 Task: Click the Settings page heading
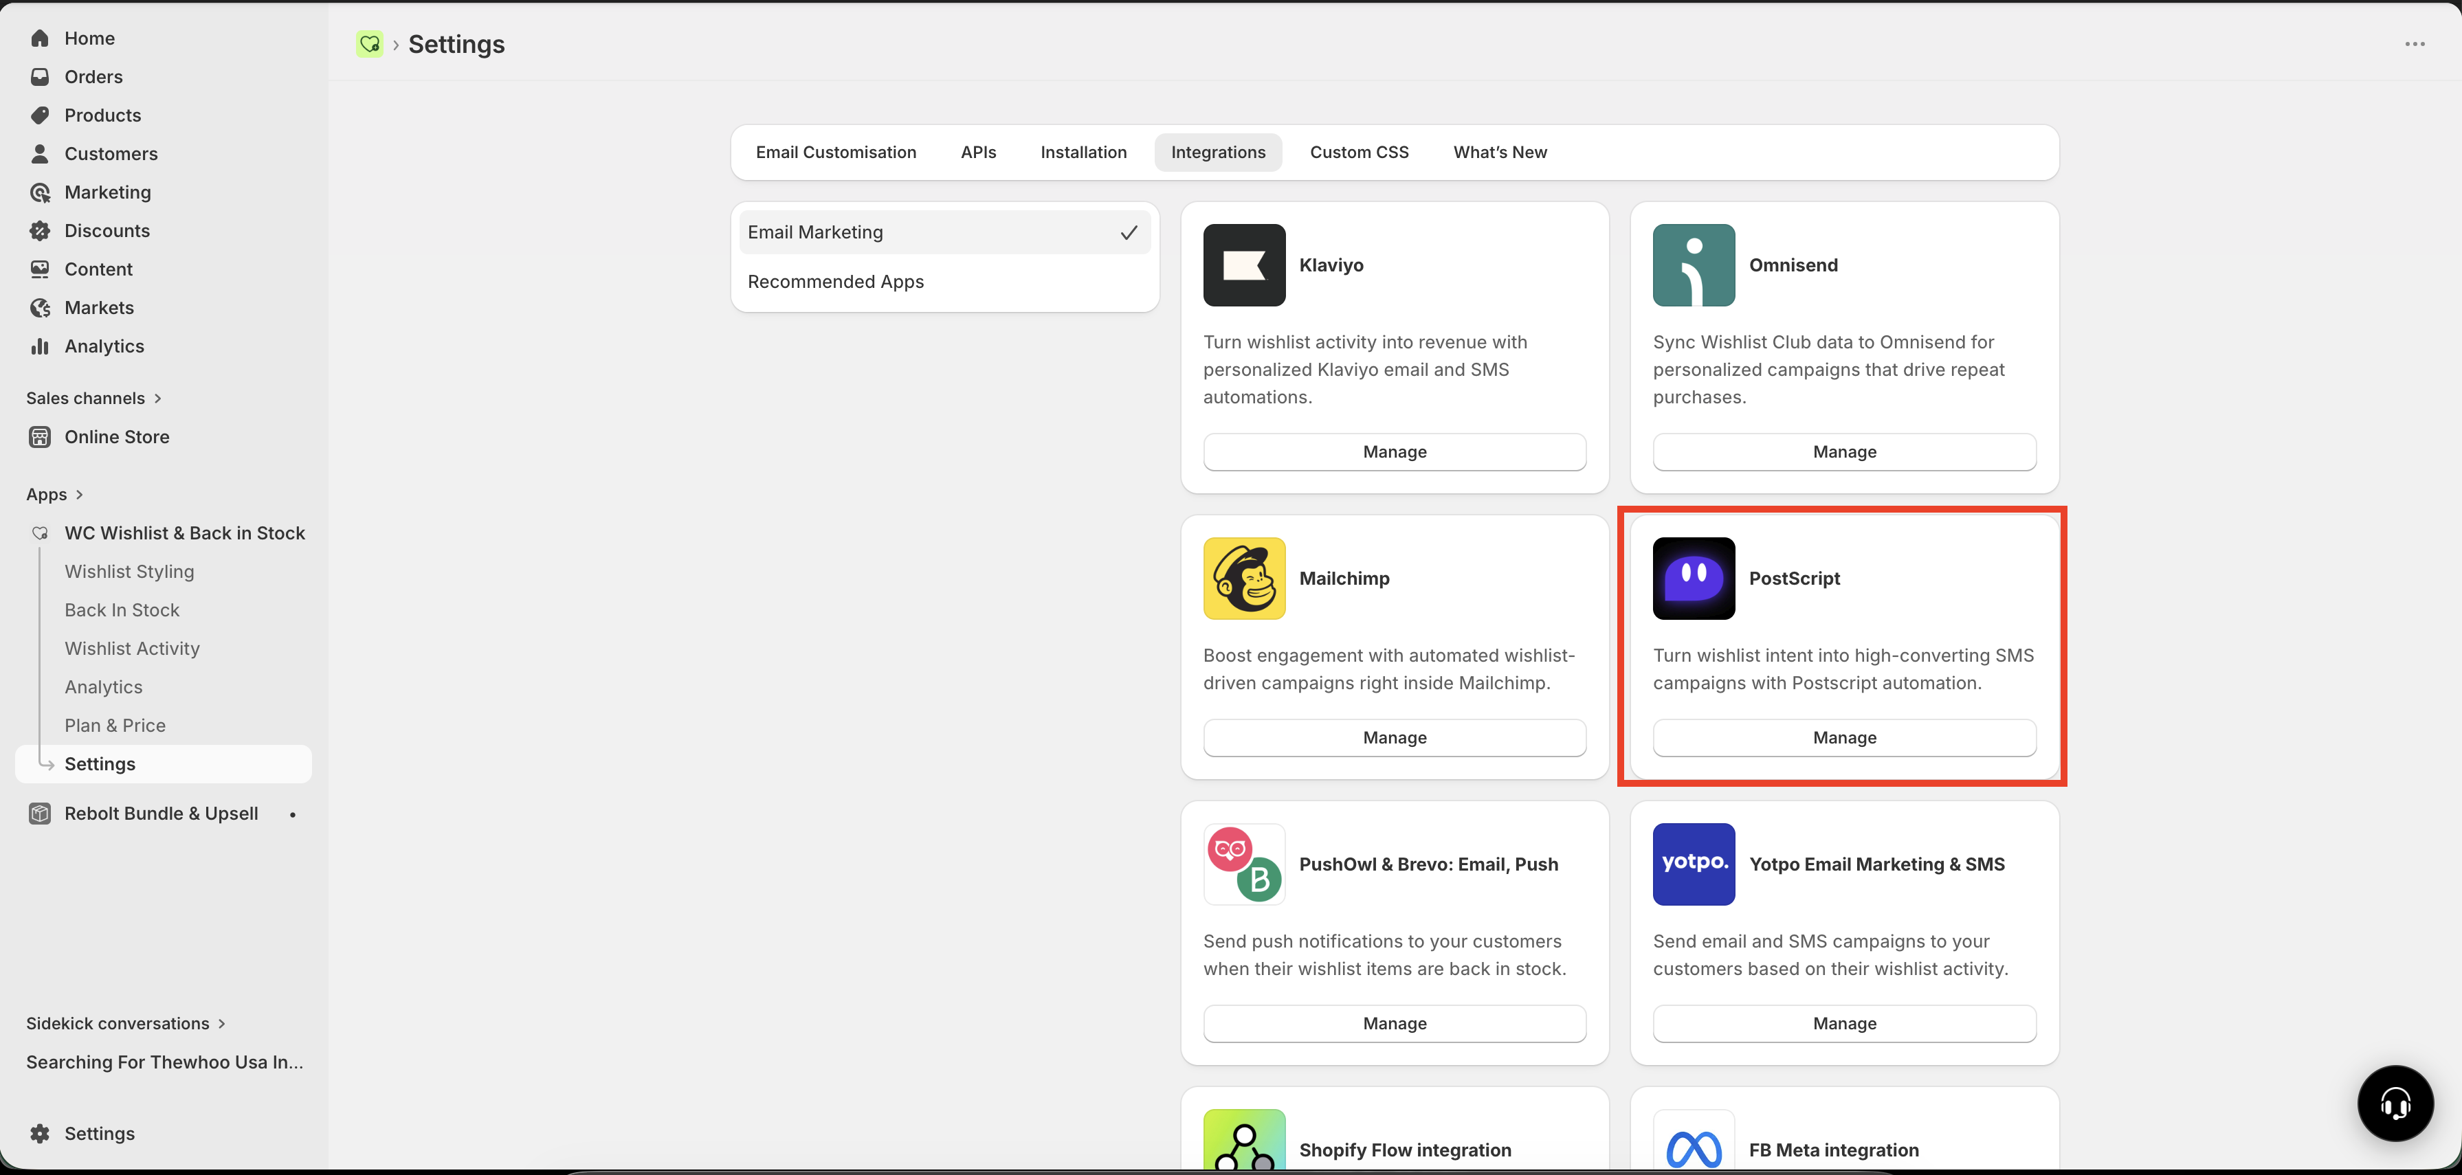pyautogui.click(x=456, y=44)
